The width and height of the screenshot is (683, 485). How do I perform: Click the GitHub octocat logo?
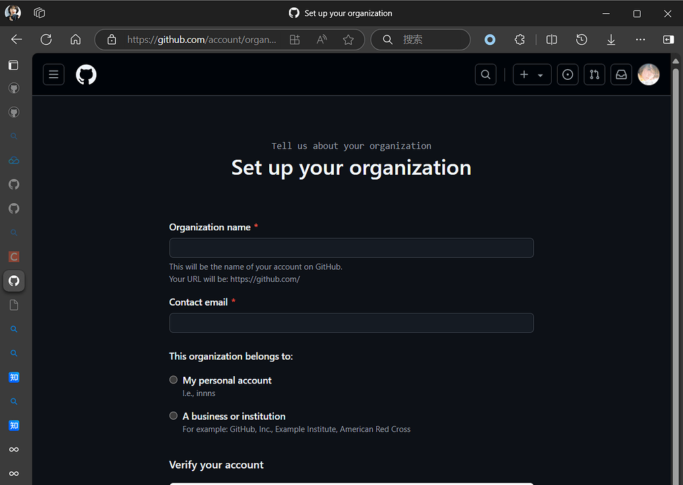tap(86, 74)
